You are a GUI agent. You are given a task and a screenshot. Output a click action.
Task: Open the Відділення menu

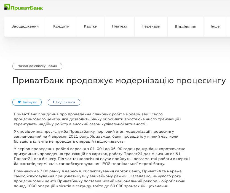click(186, 26)
